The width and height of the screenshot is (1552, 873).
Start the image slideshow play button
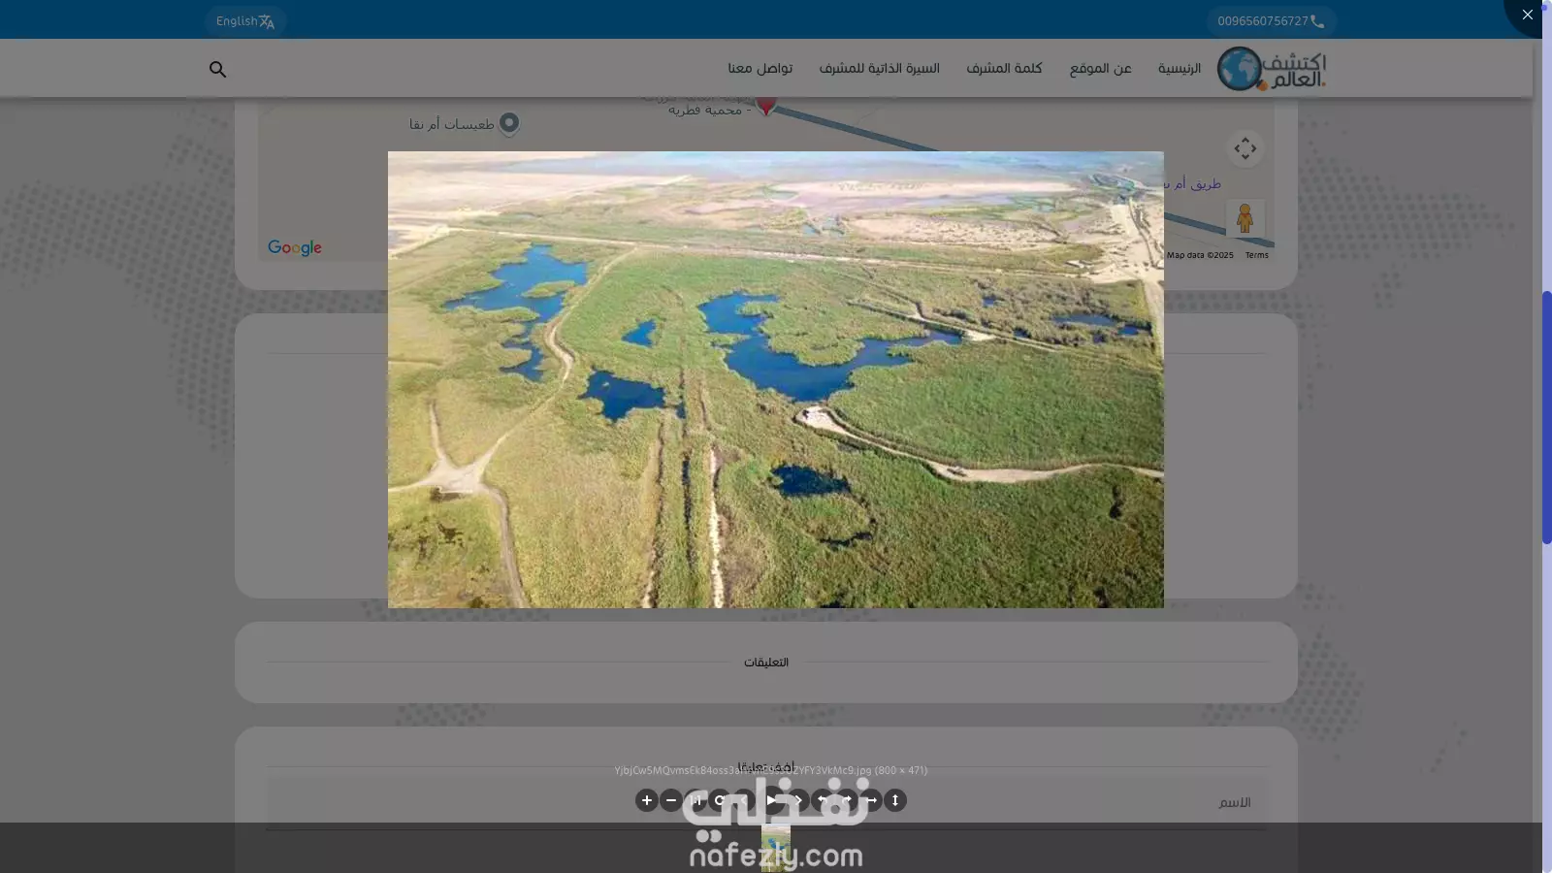771,800
